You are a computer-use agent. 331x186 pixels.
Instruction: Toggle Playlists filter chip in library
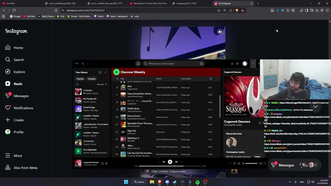pos(80,79)
